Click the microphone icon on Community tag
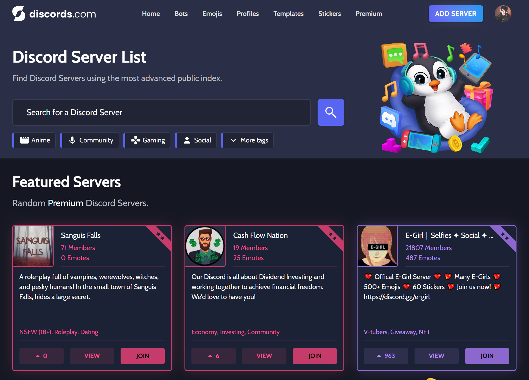The height and width of the screenshot is (380, 529). pyautogui.click(x=73, y=140)
